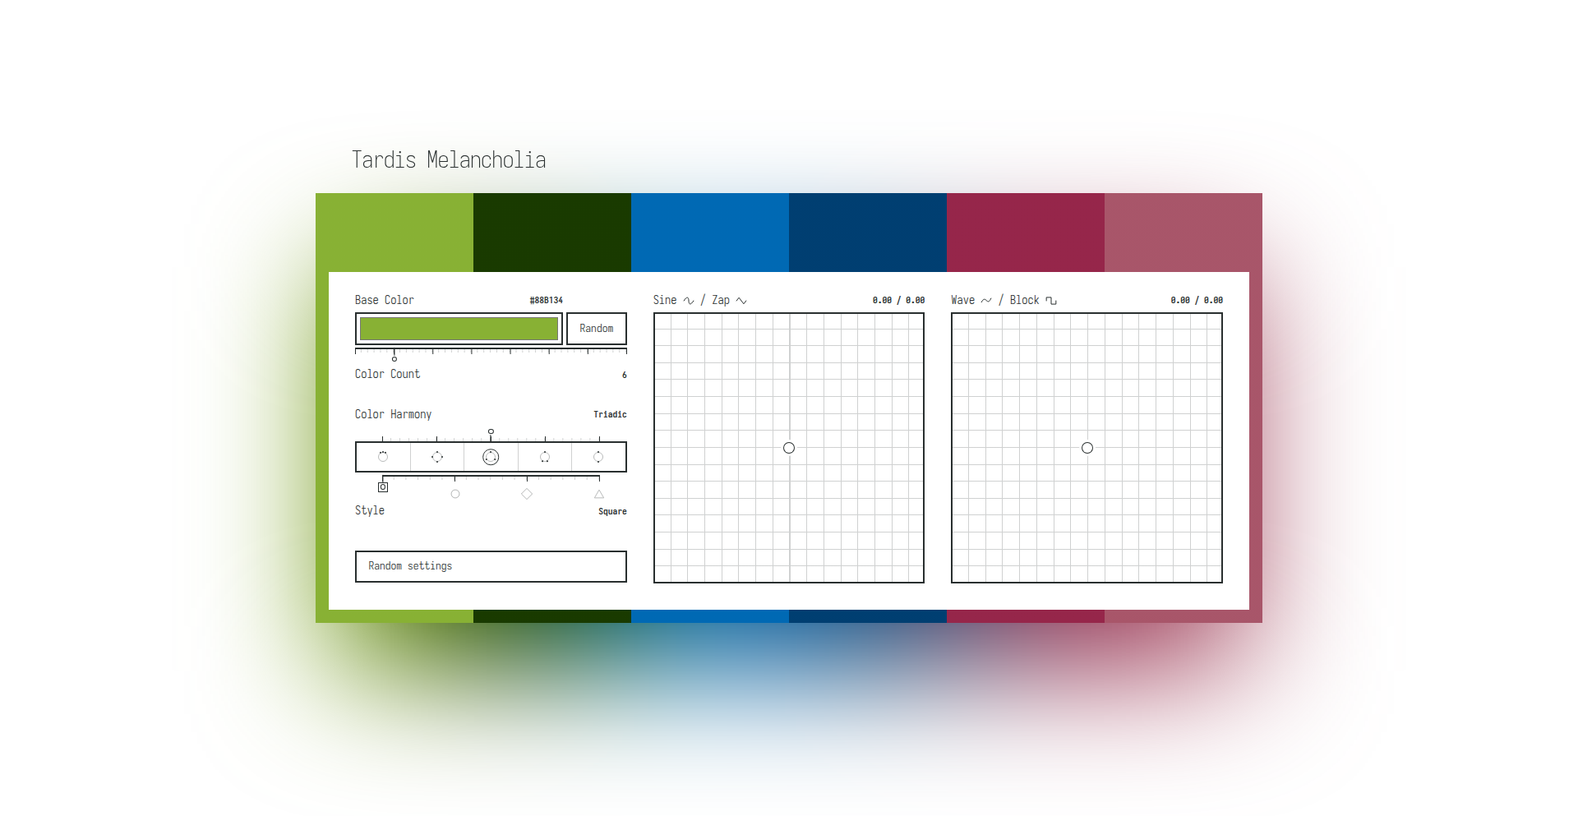This screenshot has width=1578, height=816.
Task: Click the Random base color button
Action: (597, 329)
